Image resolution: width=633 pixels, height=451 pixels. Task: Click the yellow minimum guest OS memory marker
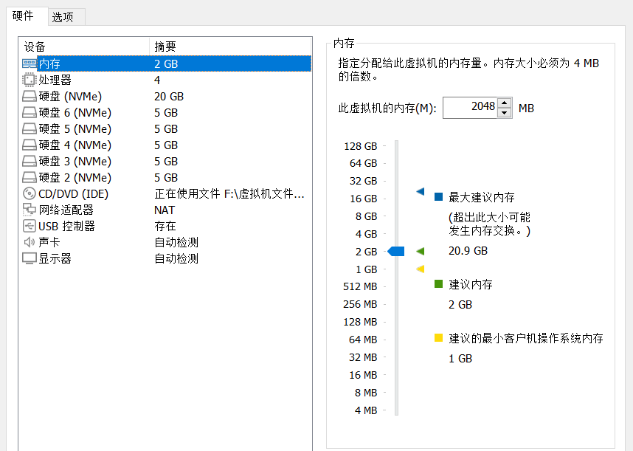[x=421, y=269]
